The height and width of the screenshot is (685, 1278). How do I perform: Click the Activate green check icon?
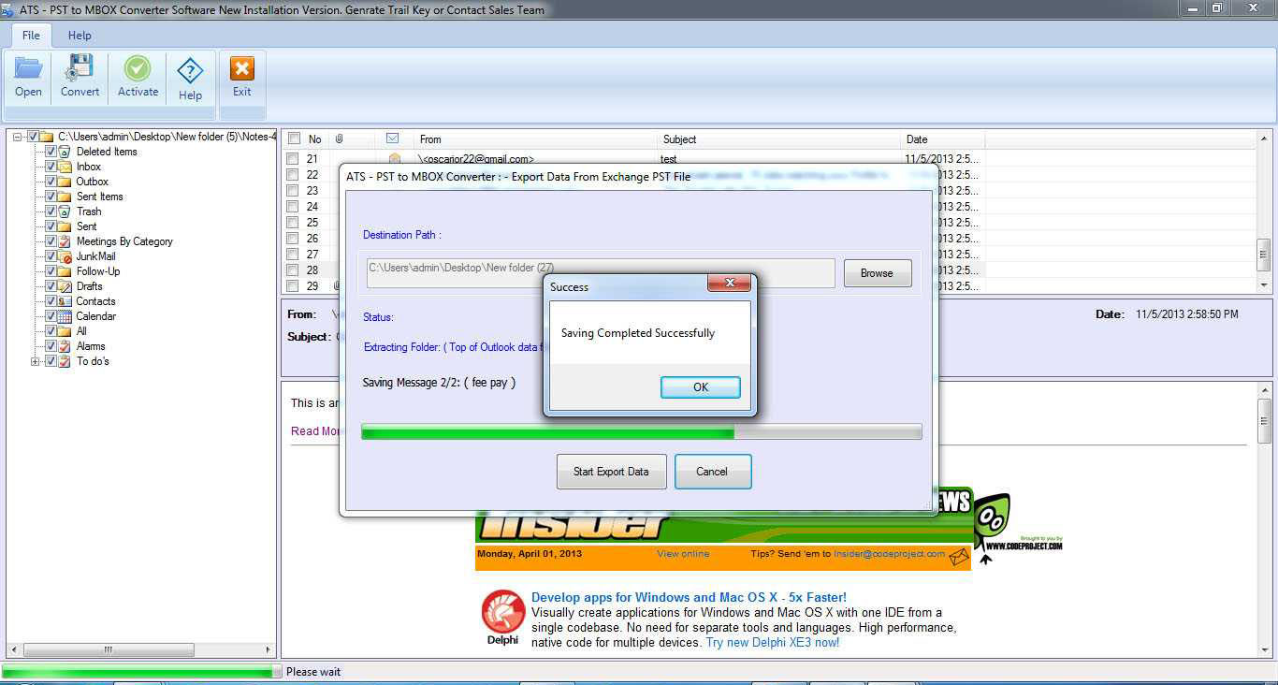point(138,68)
